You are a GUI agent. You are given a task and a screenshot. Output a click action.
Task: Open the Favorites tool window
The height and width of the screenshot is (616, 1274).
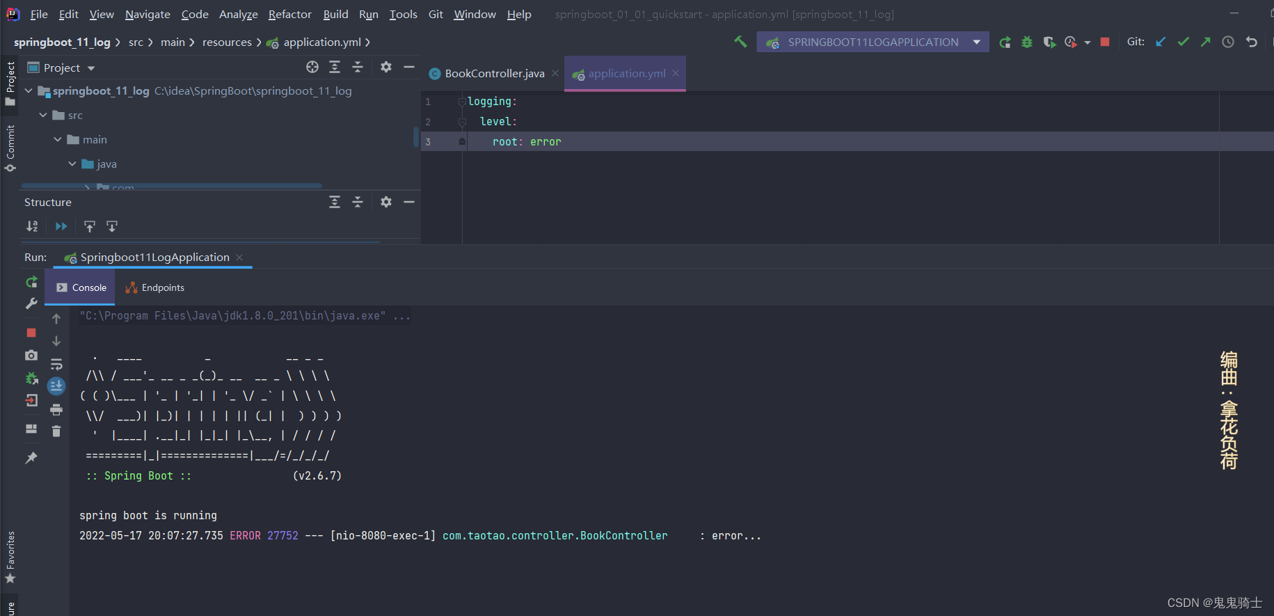pyautogui.click(x=10, y=558)
